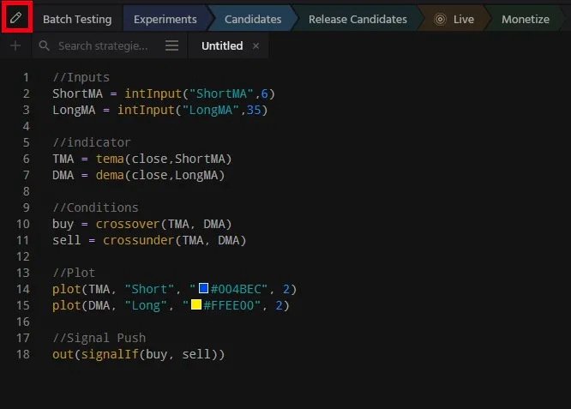Viewport: 571px width, 409px height.
Task: Click the value 6 on line 2
Action: [x=264, y=93]
